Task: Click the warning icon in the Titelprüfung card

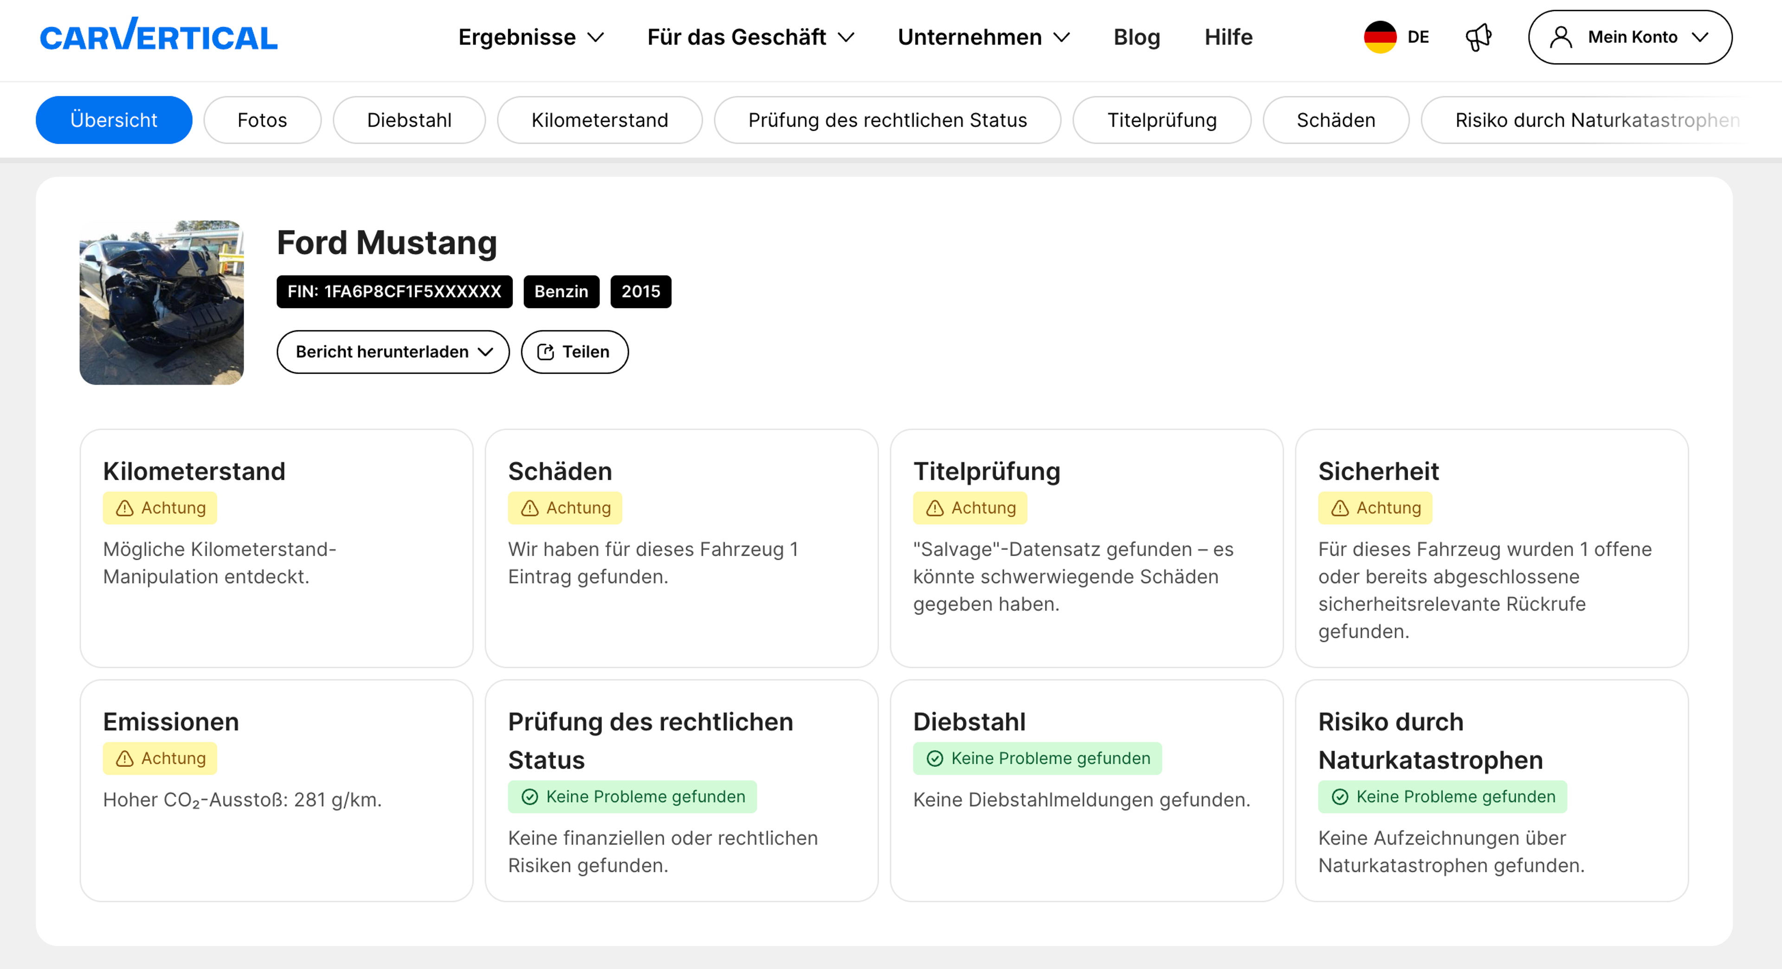Action: (x=935, y=508)
